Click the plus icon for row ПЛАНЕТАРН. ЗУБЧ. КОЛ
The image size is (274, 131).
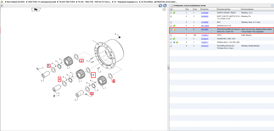point(171,39)
